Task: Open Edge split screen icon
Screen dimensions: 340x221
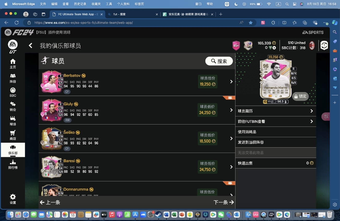Action: [284, 23]
